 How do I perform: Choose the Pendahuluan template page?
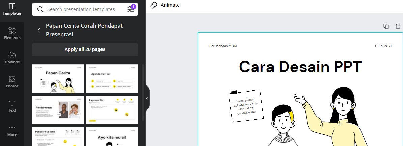pyautogui.click(x=58, y=110)
